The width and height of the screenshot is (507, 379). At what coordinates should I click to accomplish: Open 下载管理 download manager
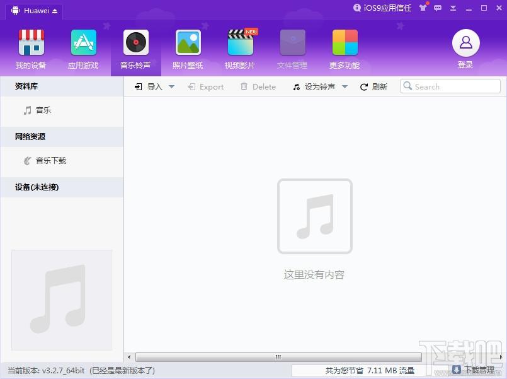pos(474,370)
